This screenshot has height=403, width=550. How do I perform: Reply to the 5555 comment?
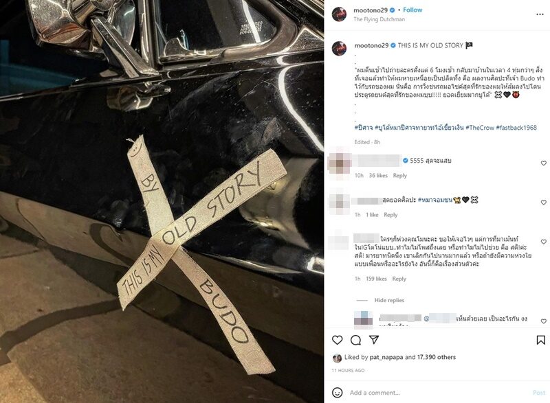[399, 176]
